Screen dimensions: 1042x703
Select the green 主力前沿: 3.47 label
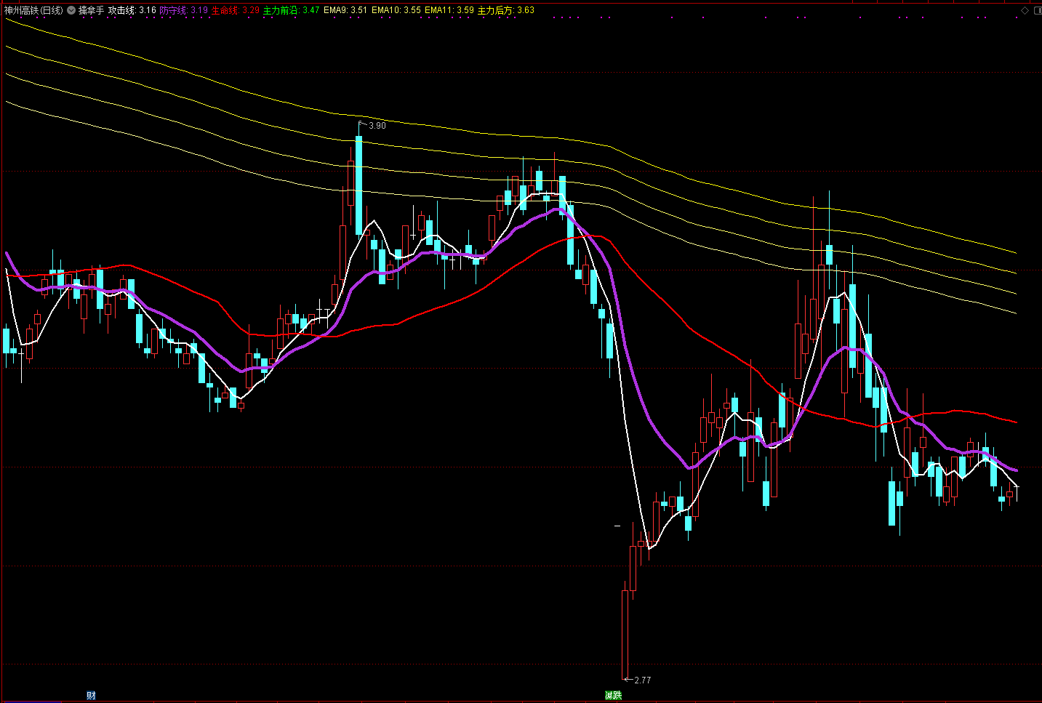(x=292, y=10)
